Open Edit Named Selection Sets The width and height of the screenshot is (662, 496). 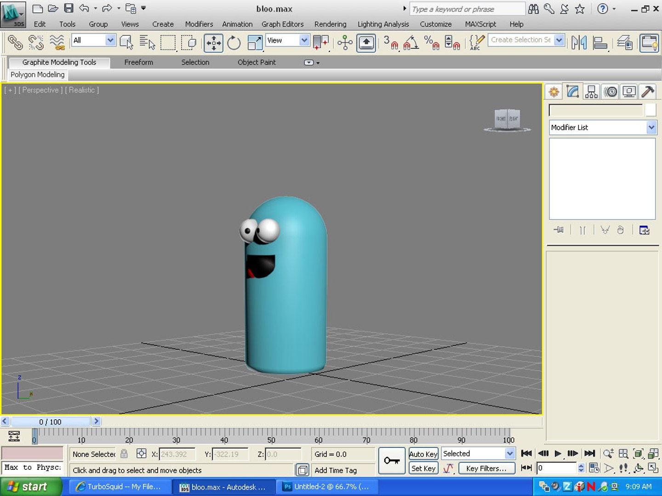point(477,43)
